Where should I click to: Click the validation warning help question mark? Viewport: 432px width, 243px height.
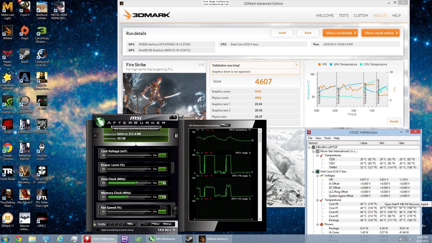pos(296,65)
